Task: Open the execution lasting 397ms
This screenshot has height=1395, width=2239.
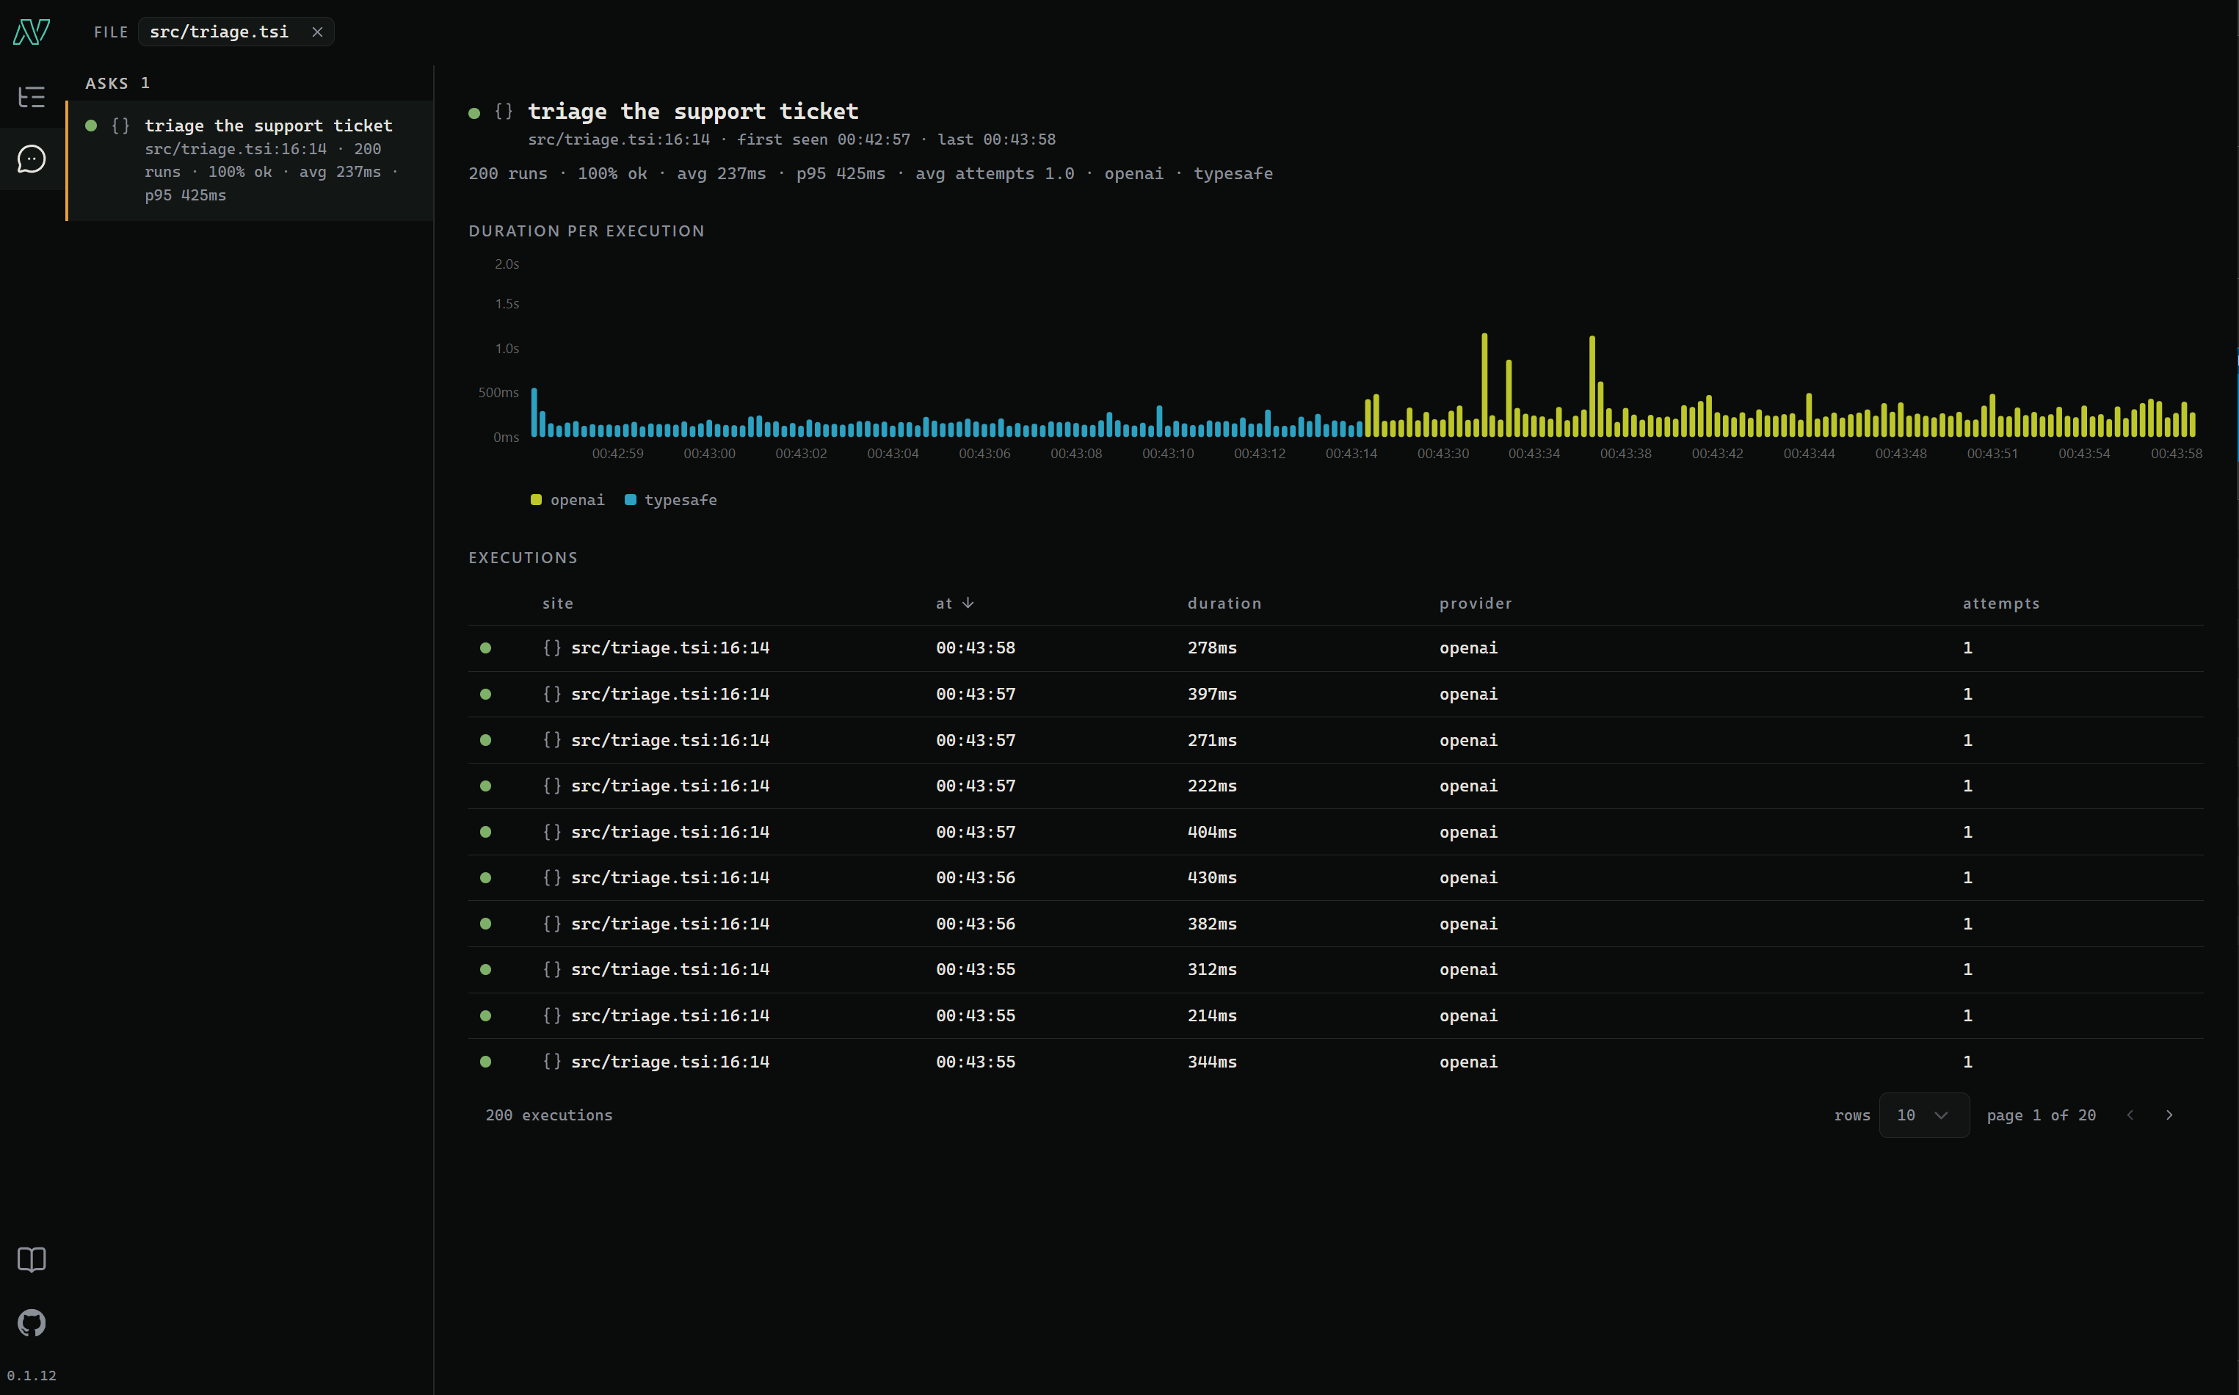Action: pyautogui.click(x=1335, y=694)
